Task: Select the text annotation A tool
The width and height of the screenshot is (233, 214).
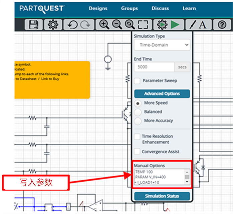Action: [203, 25]
